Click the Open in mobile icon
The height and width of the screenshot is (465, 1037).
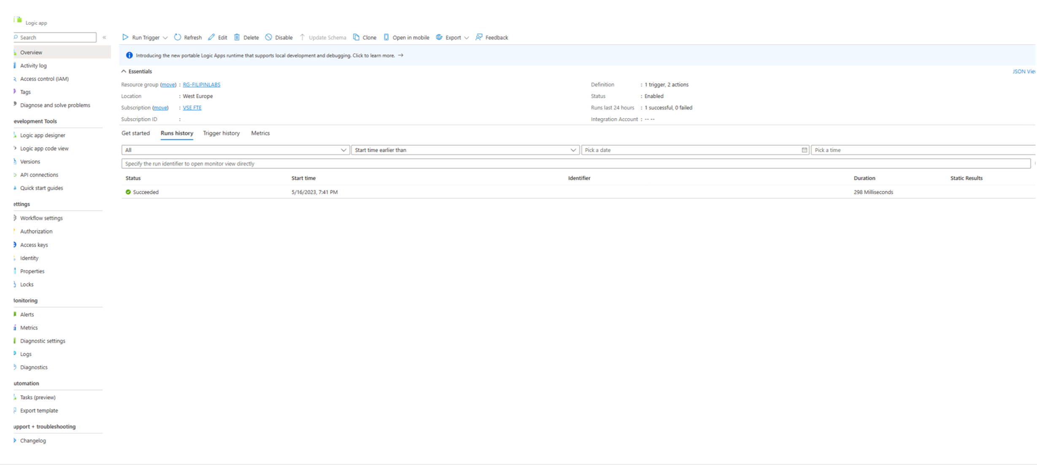point(386,37)
